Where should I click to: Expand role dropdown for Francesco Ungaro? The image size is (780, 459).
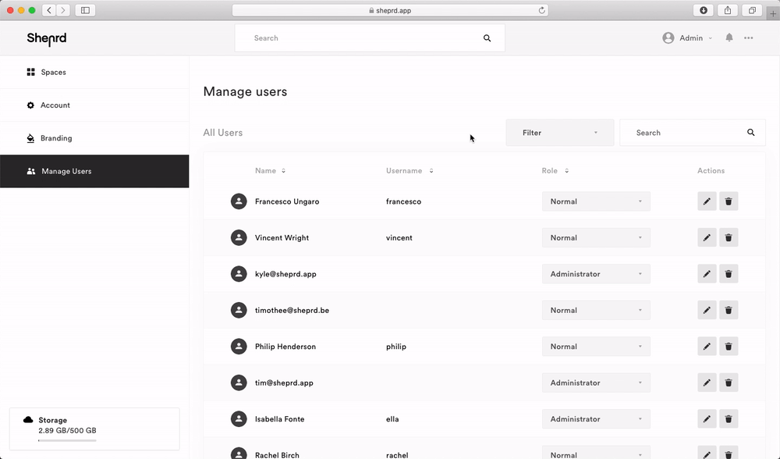point(596,201)
